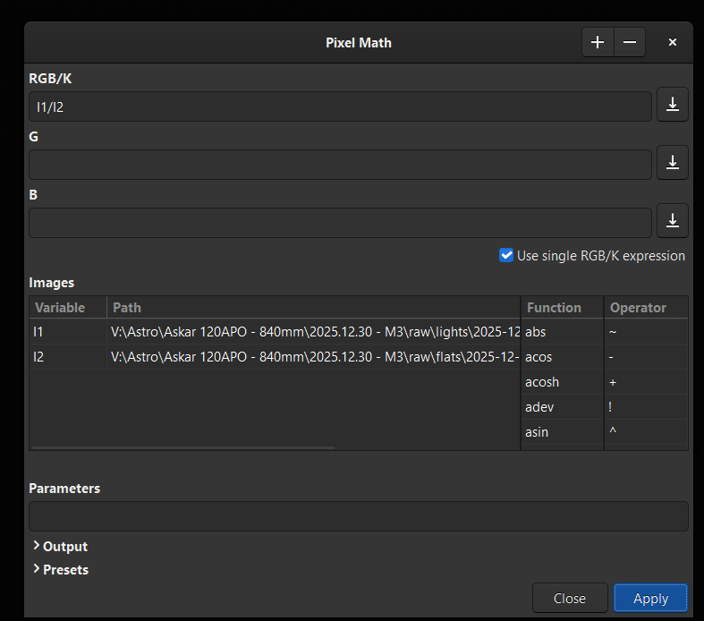Remove image variable with the minus button
The width and height of the screenshot is (704, 621).
click(x=630, y=42)
